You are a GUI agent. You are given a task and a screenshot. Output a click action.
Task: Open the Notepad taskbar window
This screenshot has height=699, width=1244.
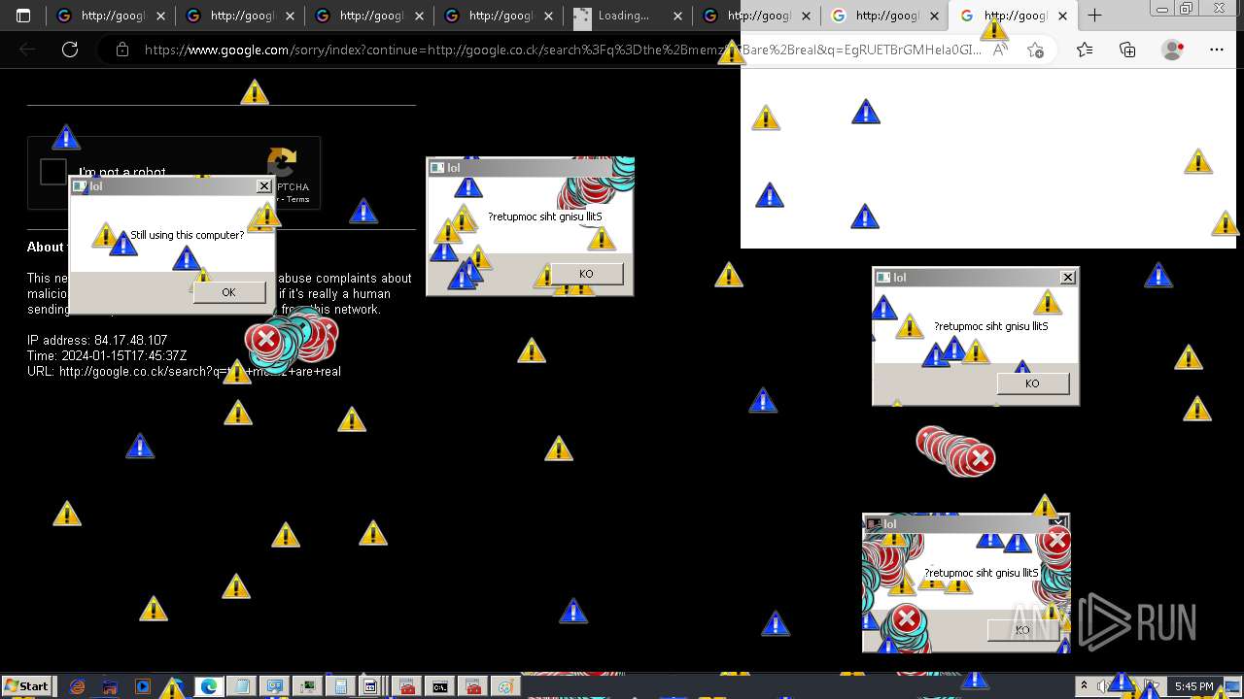[241, 686]
